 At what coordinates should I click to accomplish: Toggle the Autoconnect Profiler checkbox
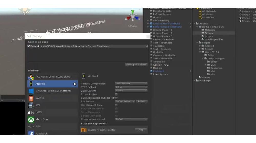coord(116,109)
